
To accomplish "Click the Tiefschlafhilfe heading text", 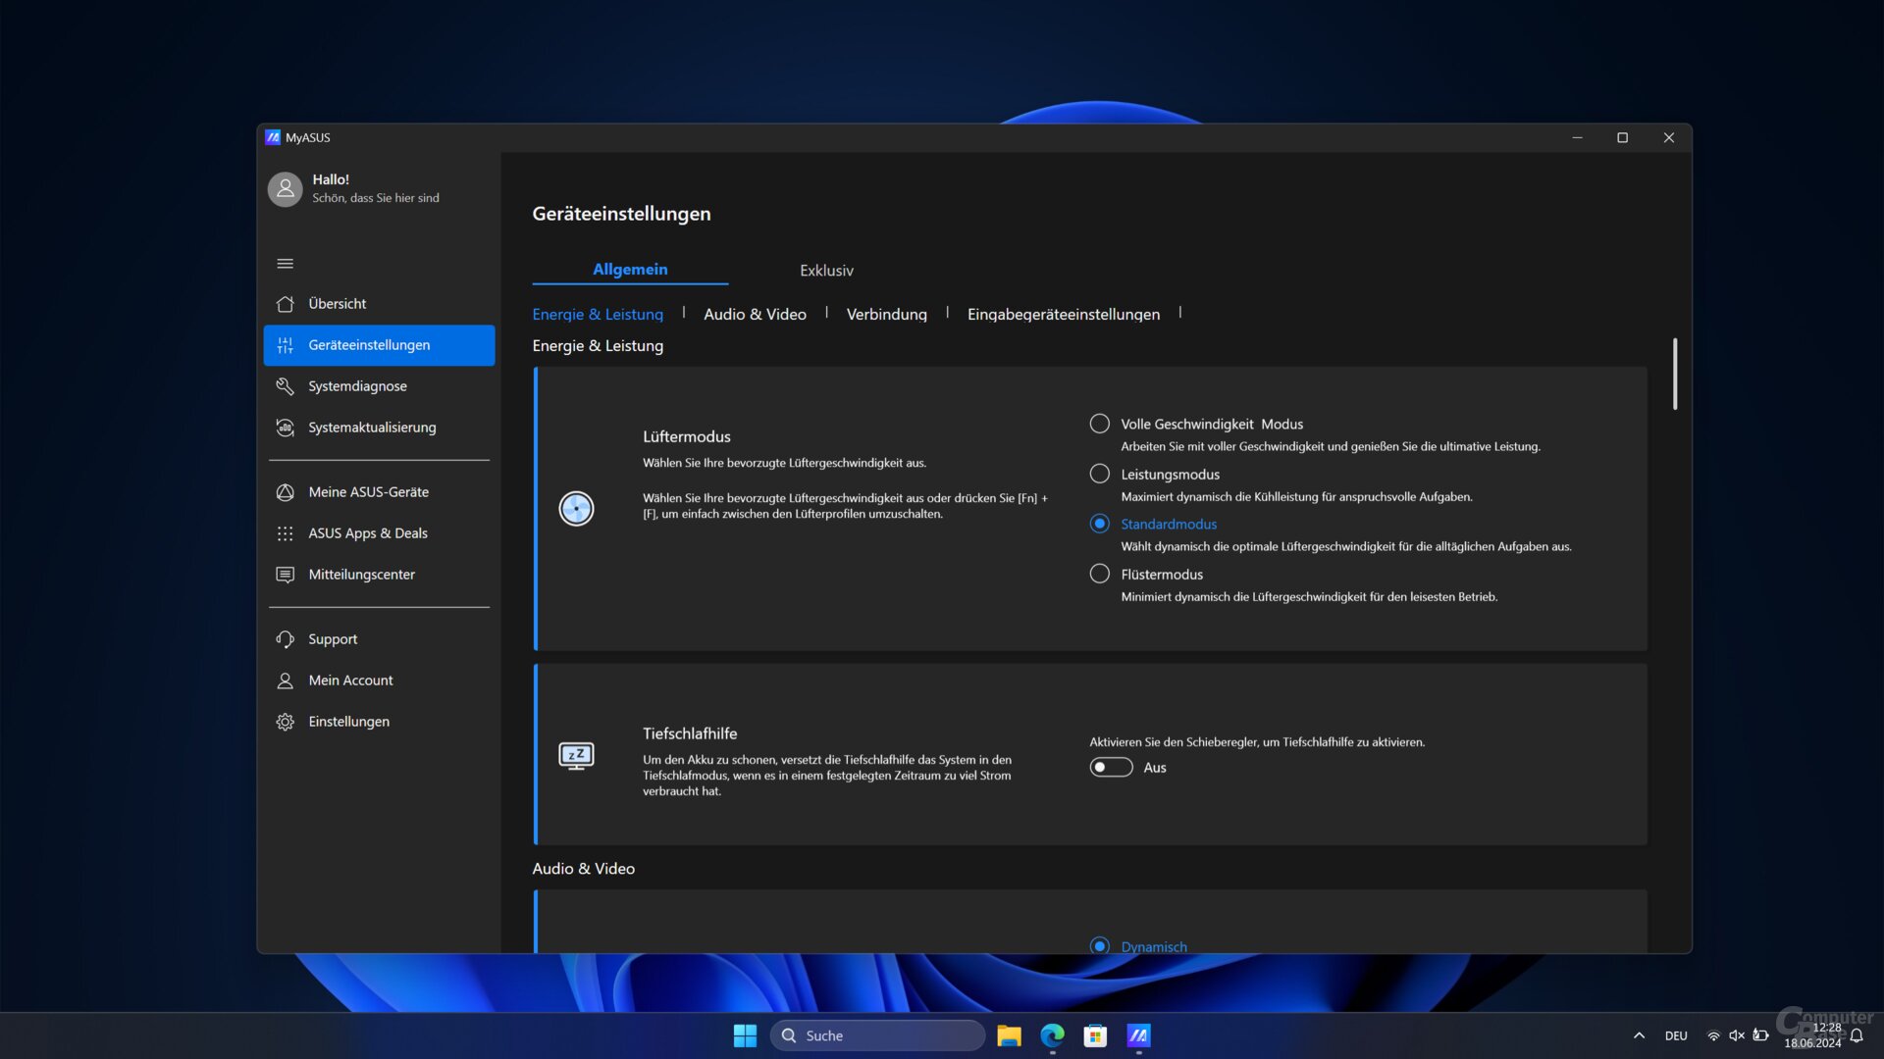I will 690,733.
